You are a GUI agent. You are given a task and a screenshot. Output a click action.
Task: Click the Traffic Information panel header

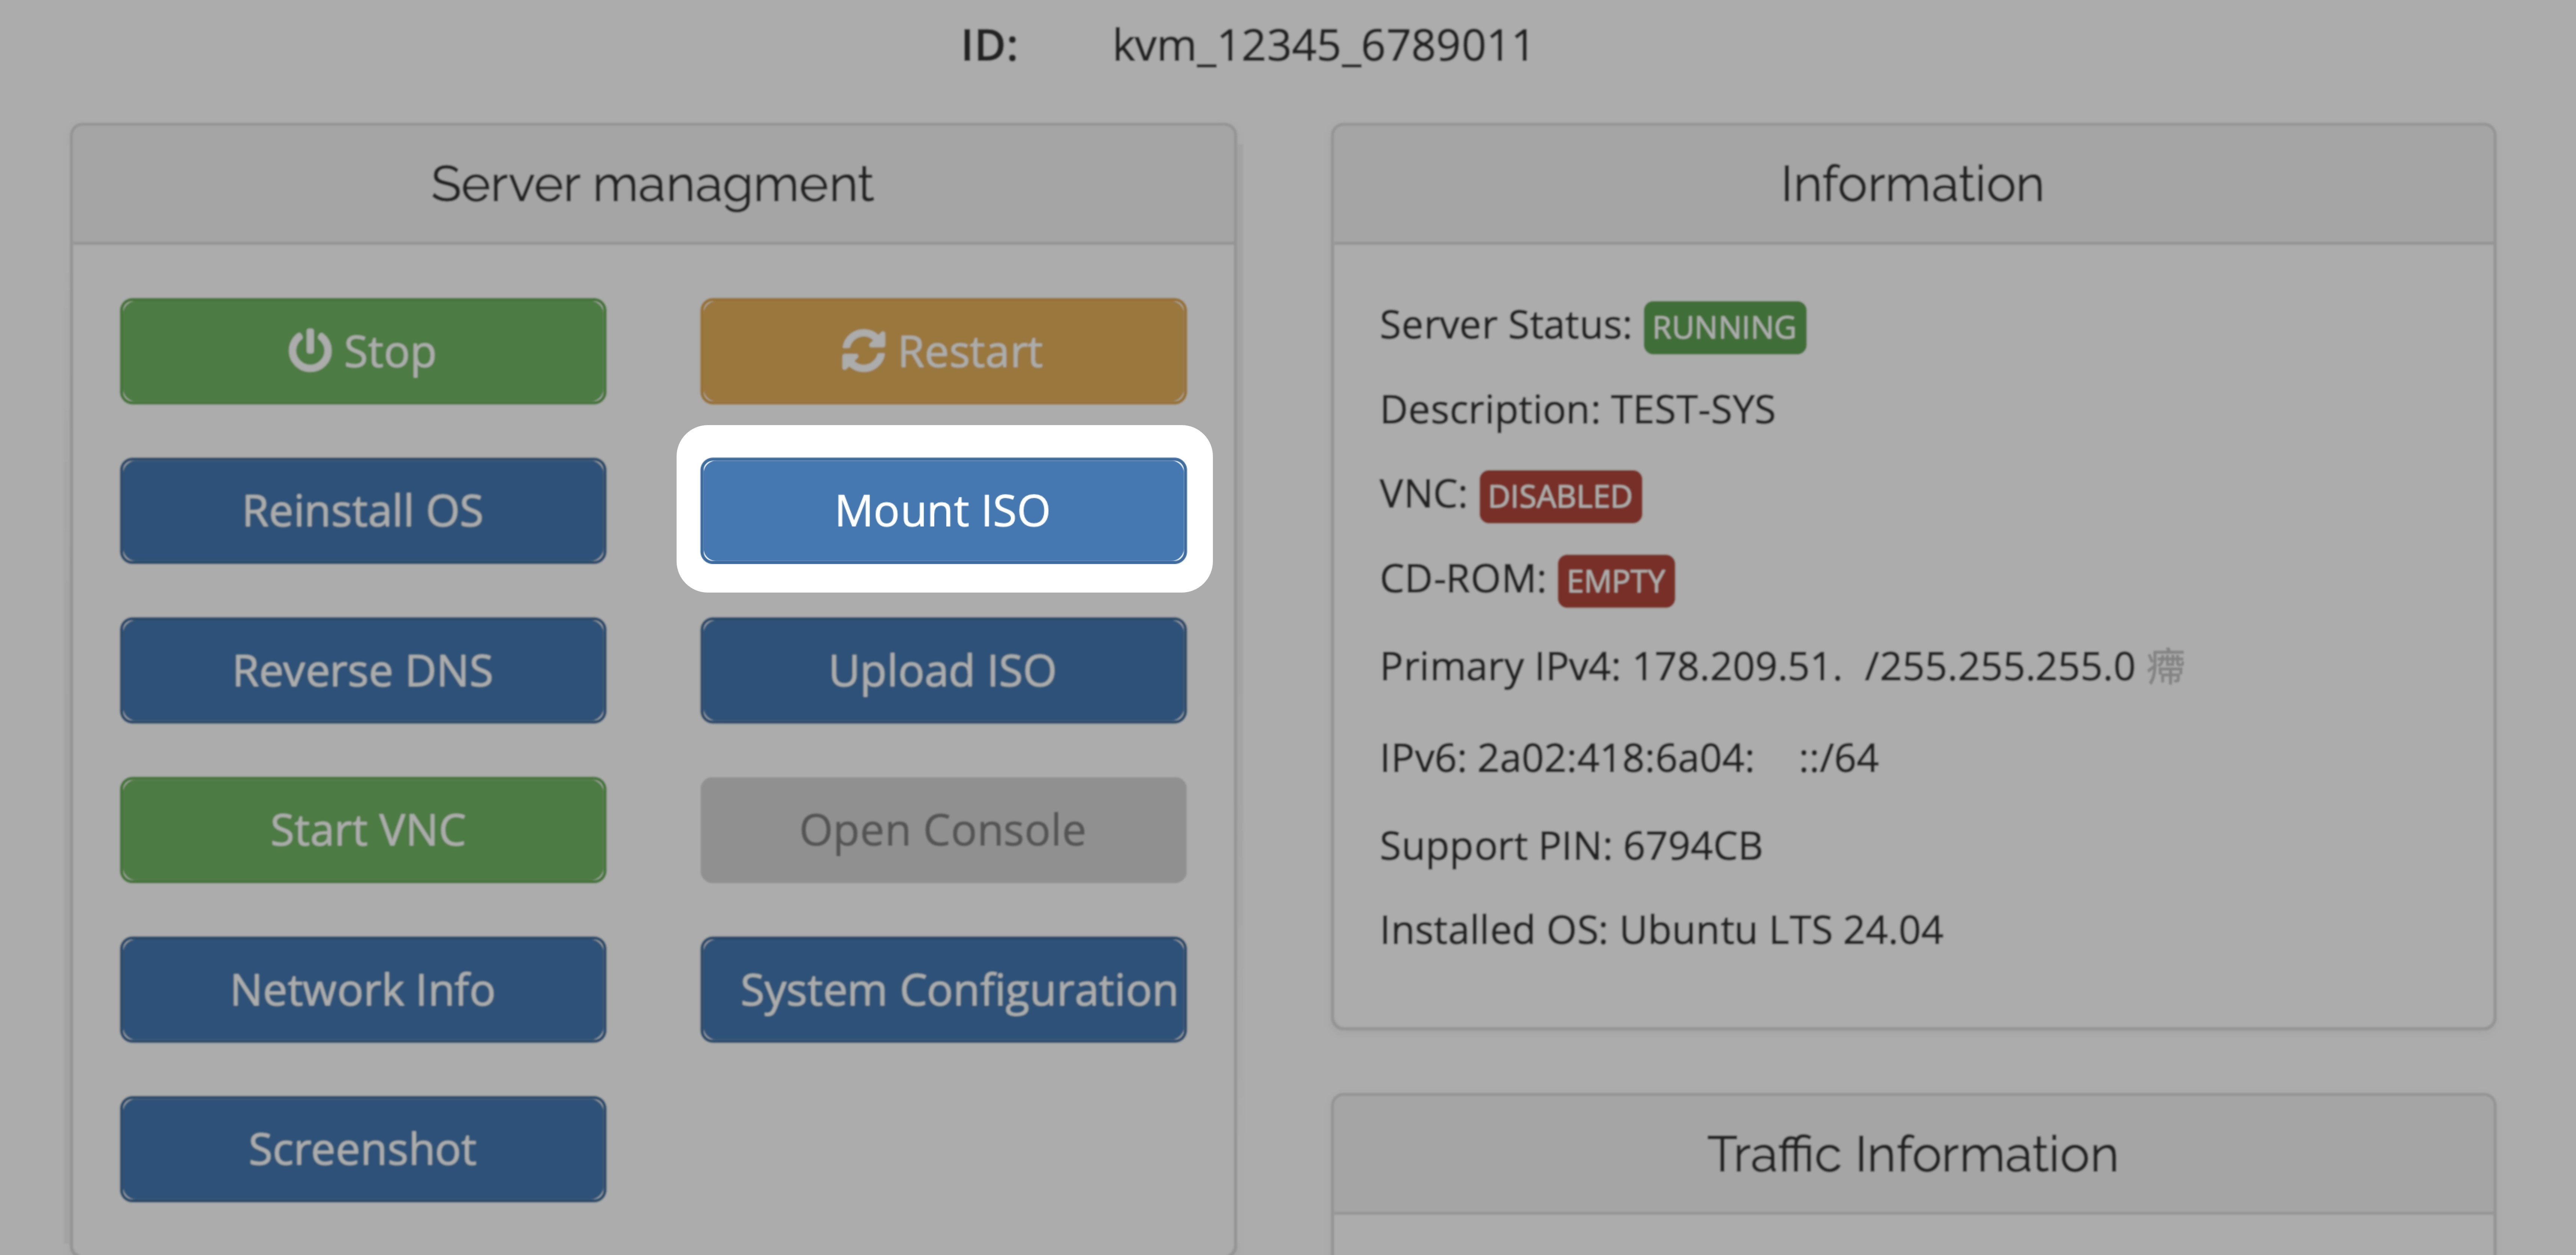click(x=1912, y=1154)
